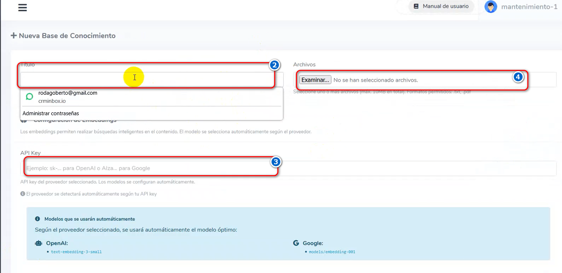Click the info icon in Modelos automáticamente heading
The width and height of the screenshot is (562, 273).
[38, 219]
